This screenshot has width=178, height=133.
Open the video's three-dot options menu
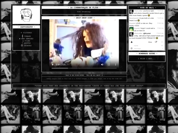[x=115, y=65]
